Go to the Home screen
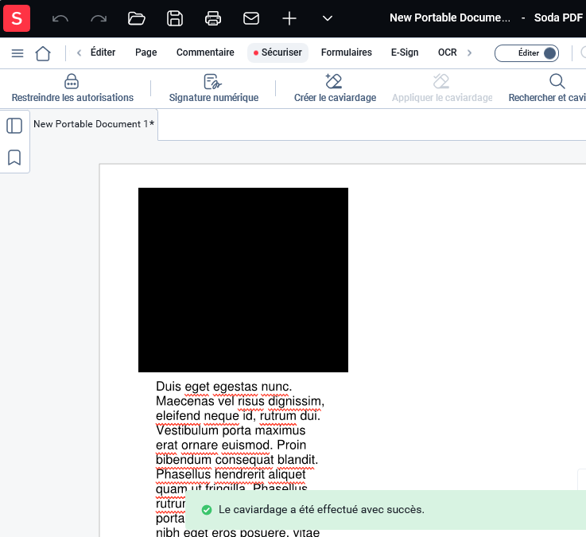Viewport: 586px width, 537px height. pyautogui.click(x=43, y=53)
